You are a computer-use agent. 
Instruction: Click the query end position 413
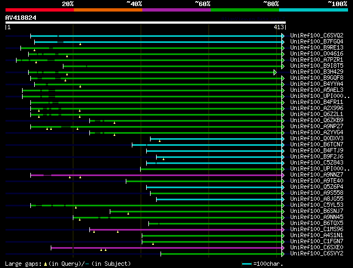point(279,27)
